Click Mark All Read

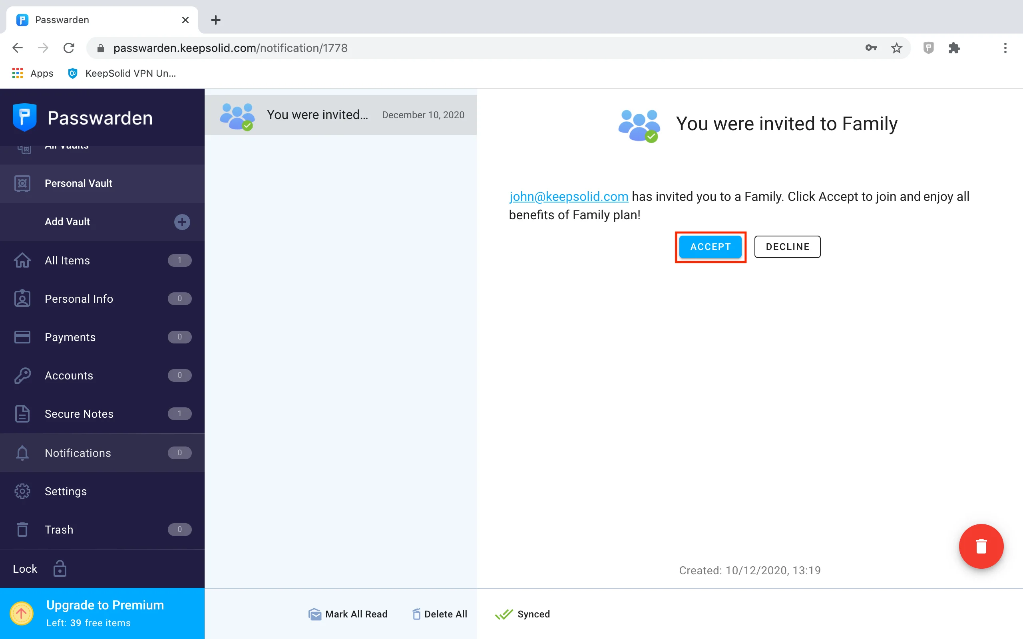tap(348, 614)
